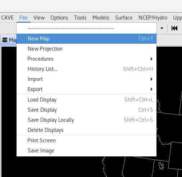The image size is (182, 177).
Task: Open the toolbar dropdown arrow beside the frame controls
Action: tap(162, 29)
